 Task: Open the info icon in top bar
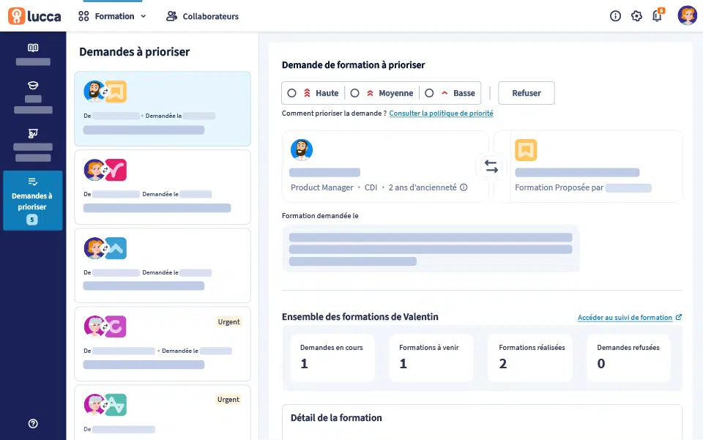point(615,16)
